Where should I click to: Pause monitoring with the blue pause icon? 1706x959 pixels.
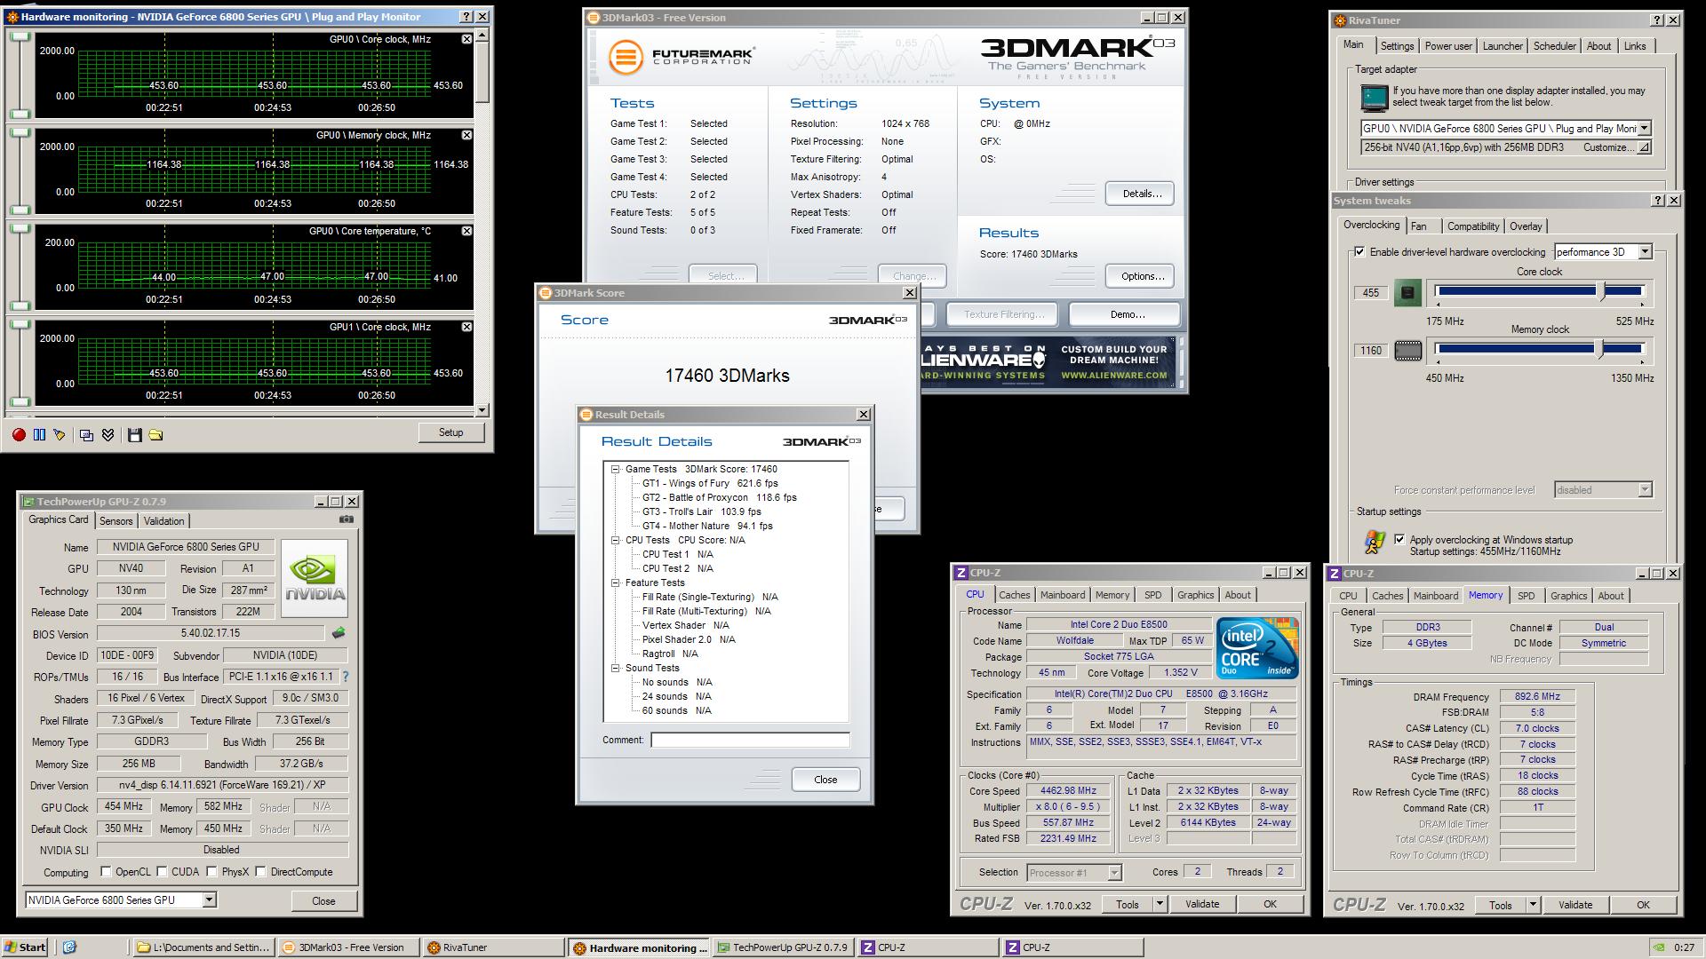39,435
